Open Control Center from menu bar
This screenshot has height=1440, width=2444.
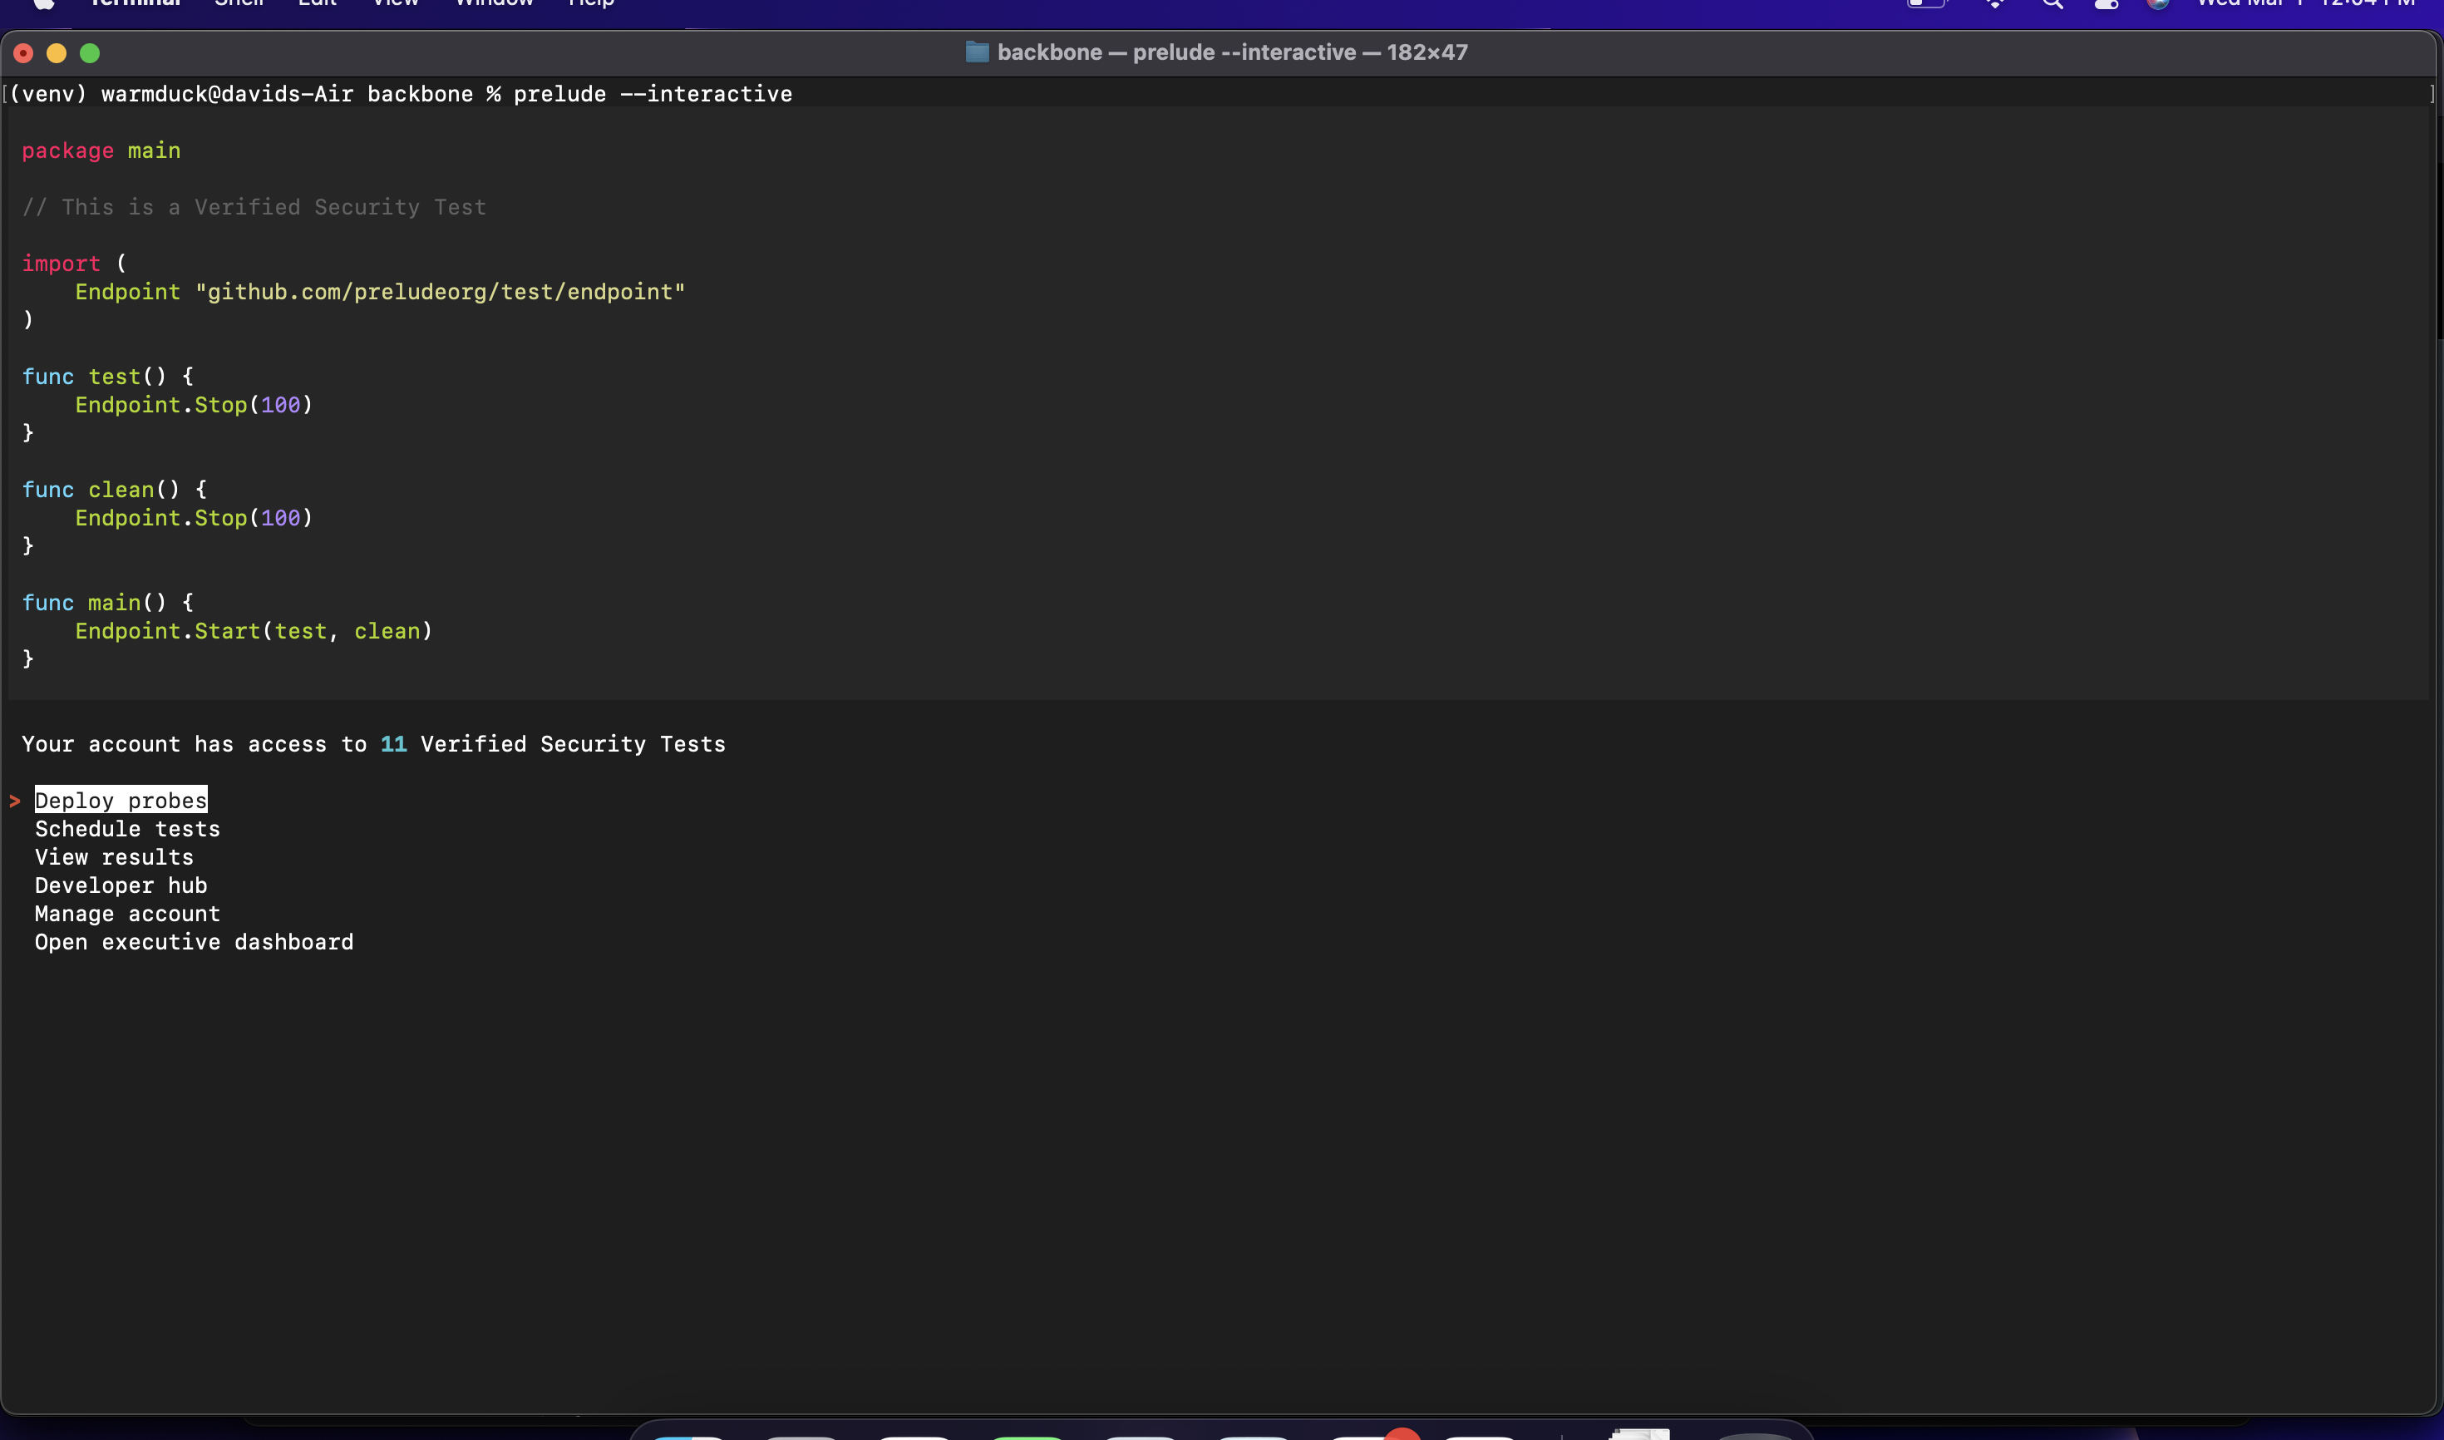(x=2106, y=3)
